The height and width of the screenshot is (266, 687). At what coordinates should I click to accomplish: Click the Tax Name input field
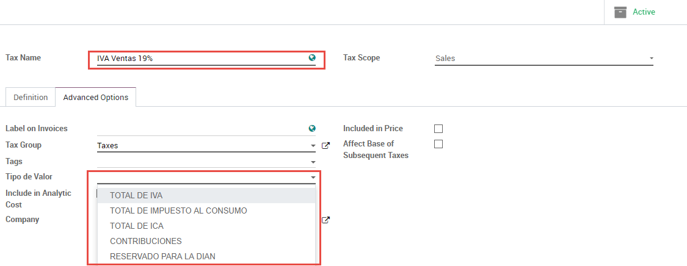[202, 59]
